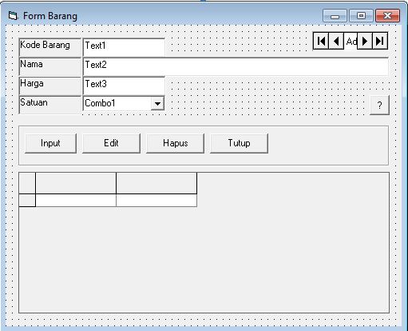Click second data cell in grid
The height and width of the screenshot is (331, 408).
(x=156, y=200)
